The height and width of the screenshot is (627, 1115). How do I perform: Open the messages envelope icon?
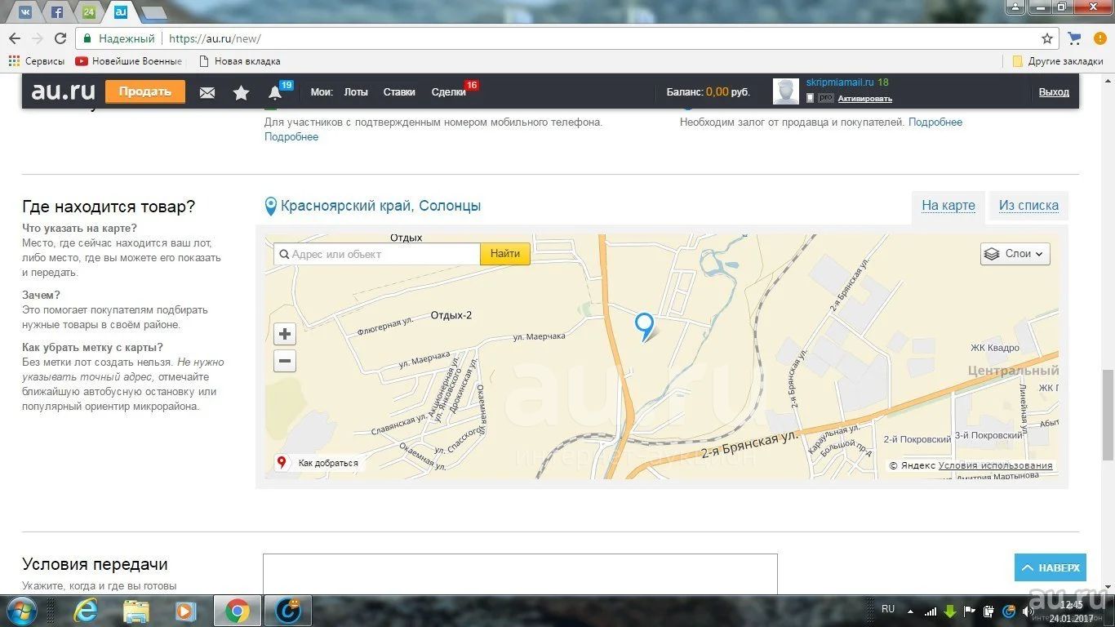point(207,92)
